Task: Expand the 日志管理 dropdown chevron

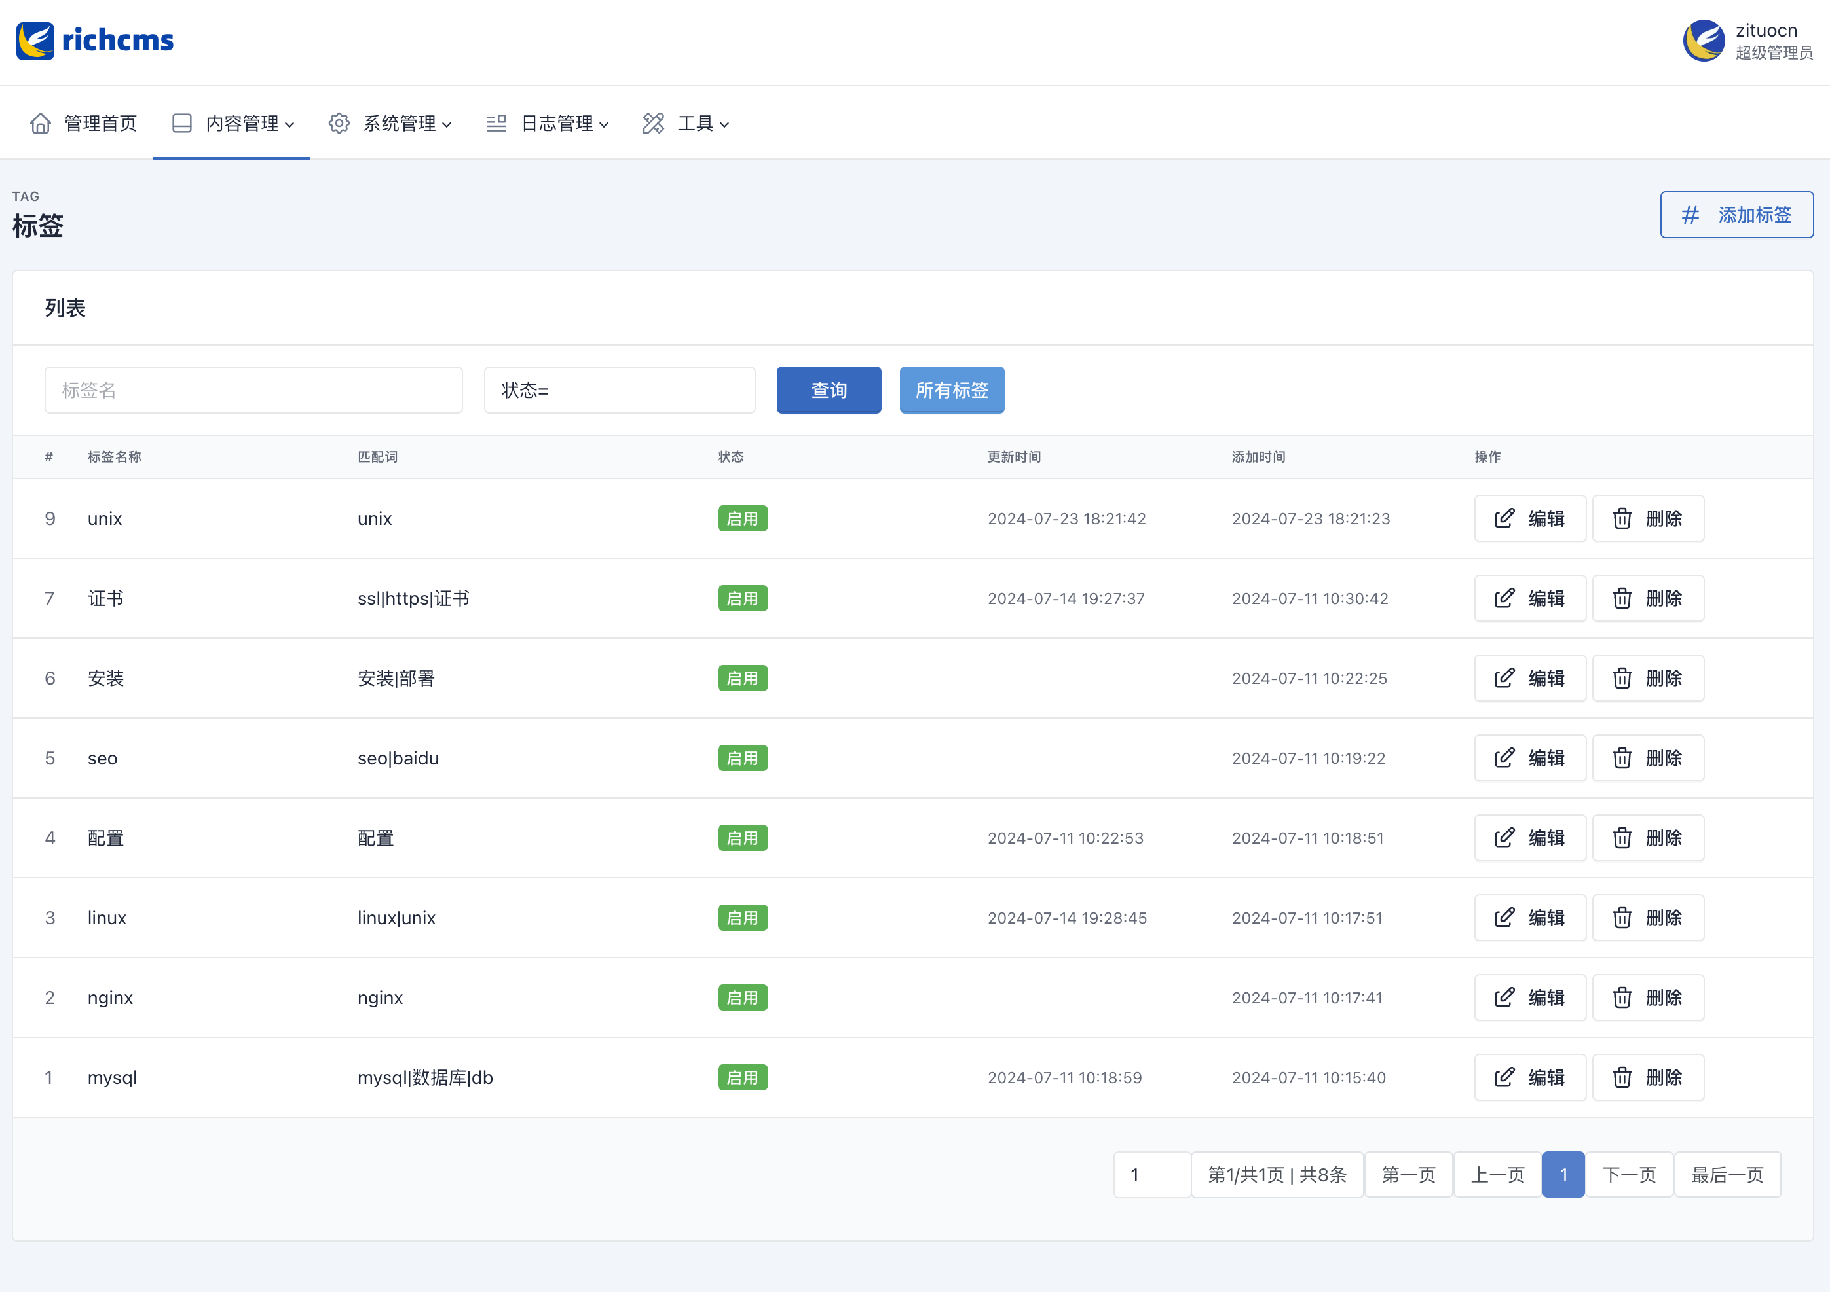Action: 604,125
